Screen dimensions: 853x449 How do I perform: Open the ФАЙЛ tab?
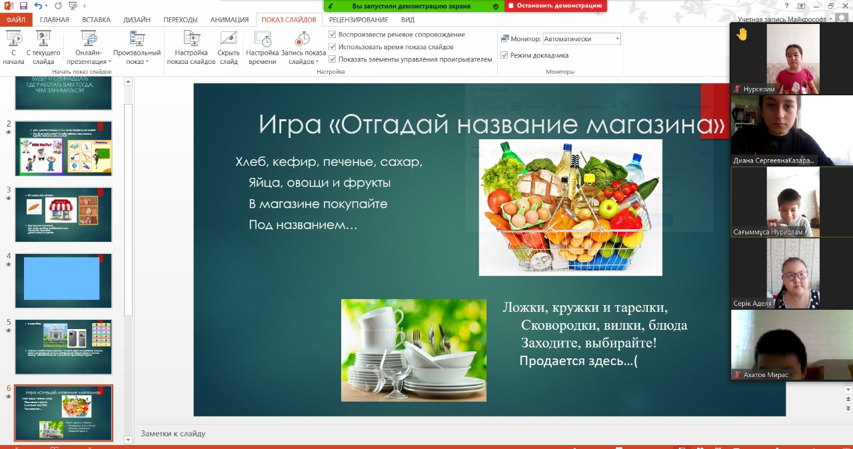15,20
